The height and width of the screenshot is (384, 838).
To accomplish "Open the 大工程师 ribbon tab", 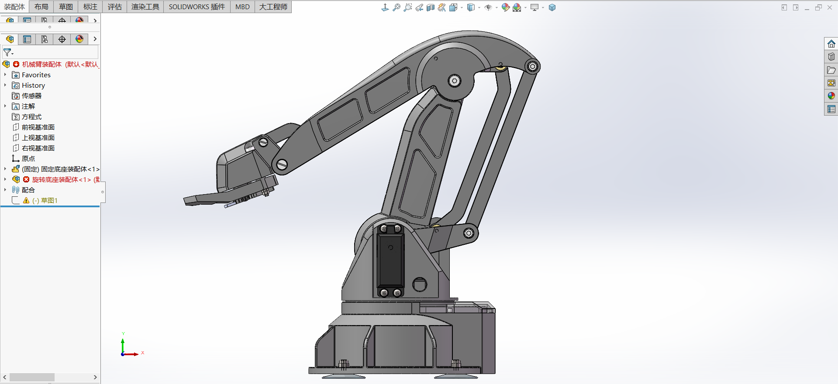I will tap(273, 7).
